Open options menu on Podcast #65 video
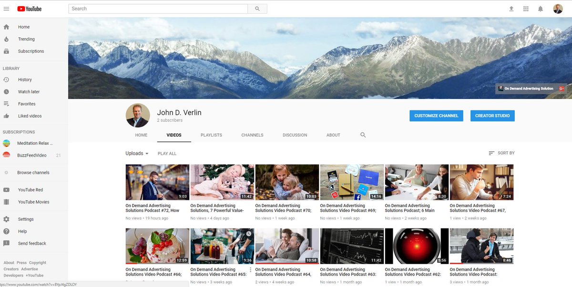Viewport: 572px width, 287px height. [x=251, y=270]
